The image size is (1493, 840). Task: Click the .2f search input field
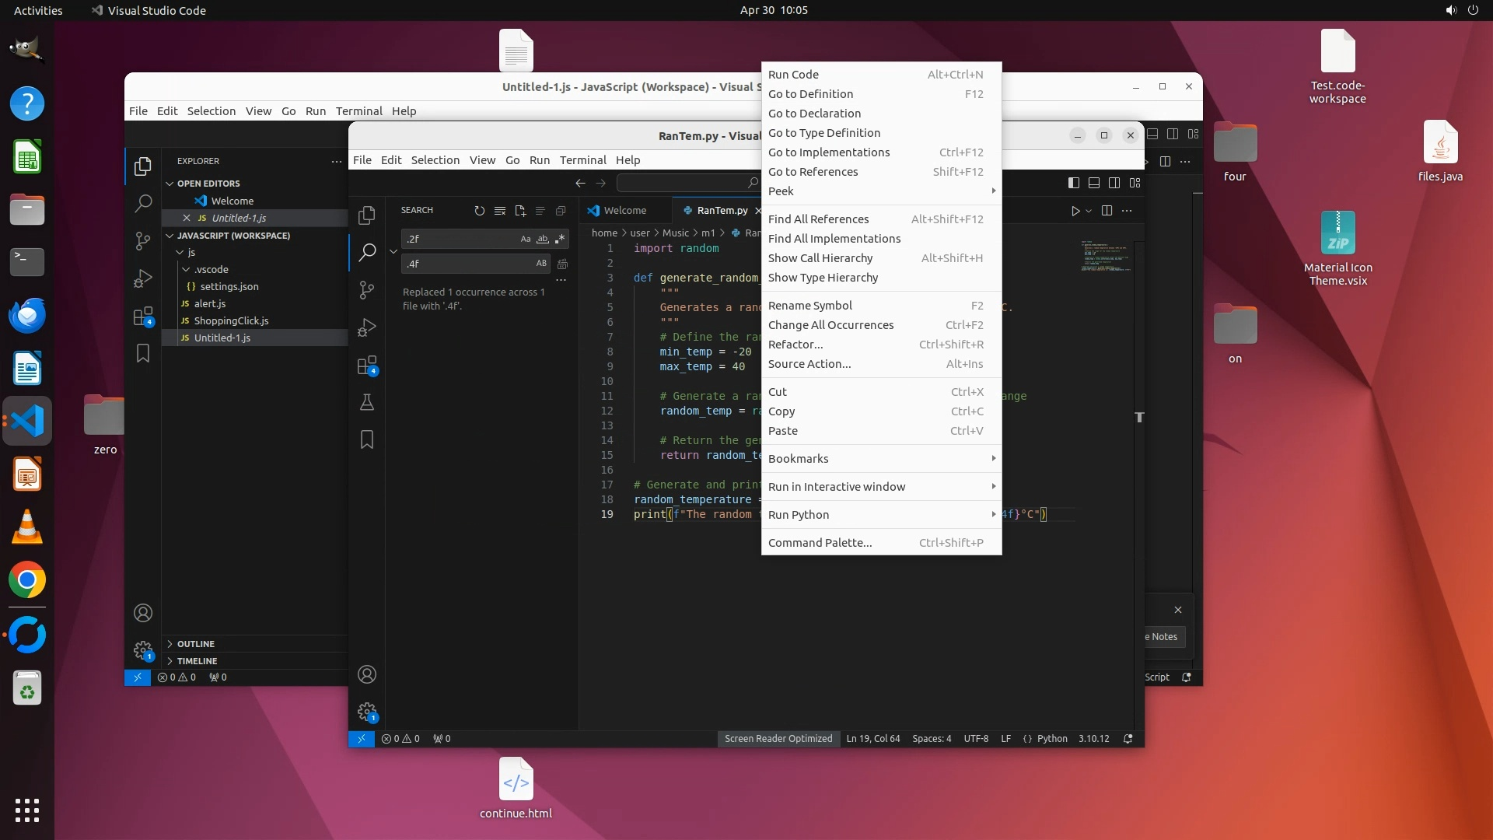click(x=459, y=239)
